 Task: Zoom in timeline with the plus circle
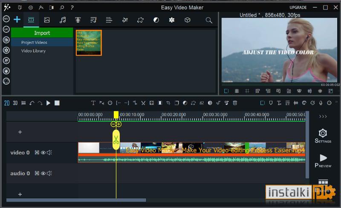[119, 124]
